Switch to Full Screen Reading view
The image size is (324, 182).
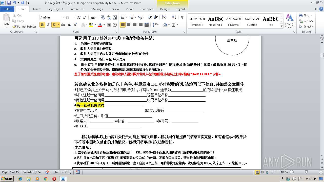262,172
